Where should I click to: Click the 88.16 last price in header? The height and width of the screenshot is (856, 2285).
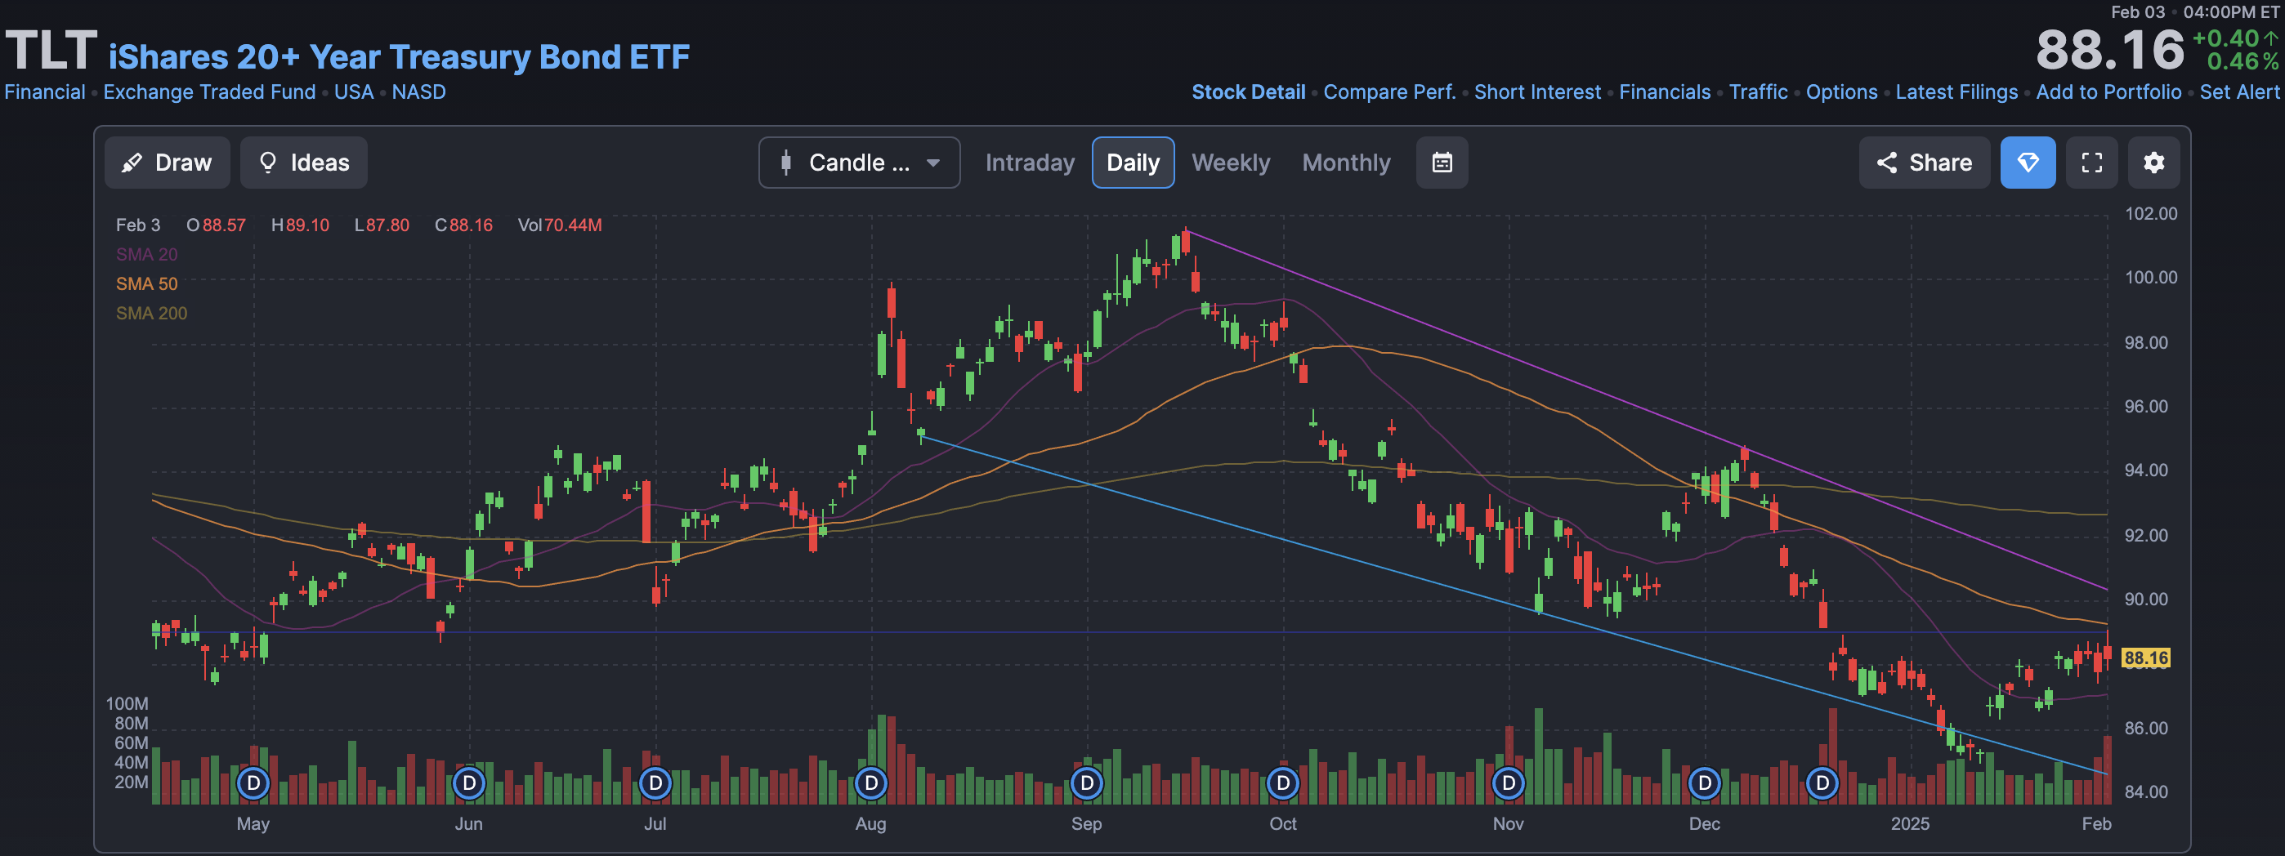click(2109, 50)
